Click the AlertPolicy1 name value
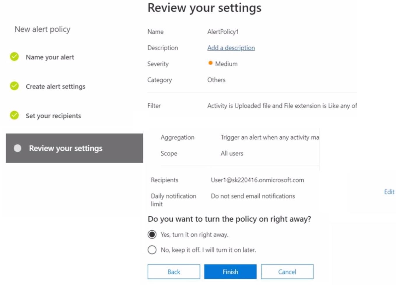Screen dimensions: 396x285 click(223, 32)
